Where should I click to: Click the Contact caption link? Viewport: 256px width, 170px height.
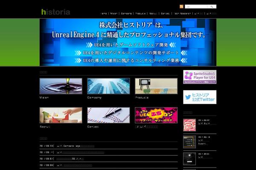pyautogui.click(x=93, y=127)
